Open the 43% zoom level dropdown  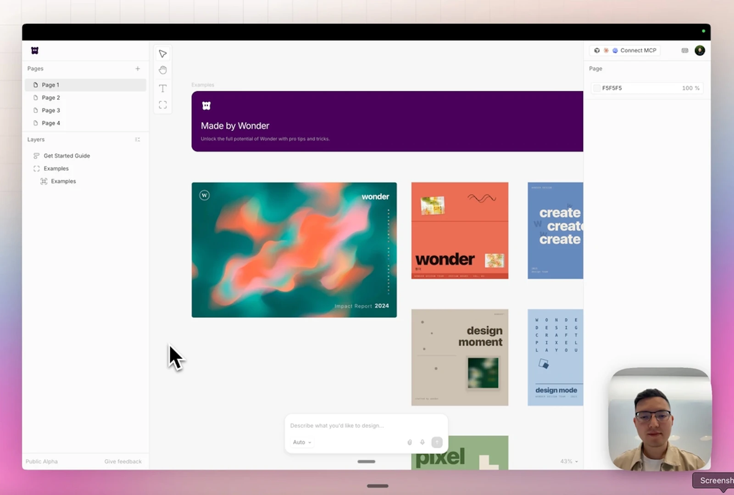tap(569, 461)
